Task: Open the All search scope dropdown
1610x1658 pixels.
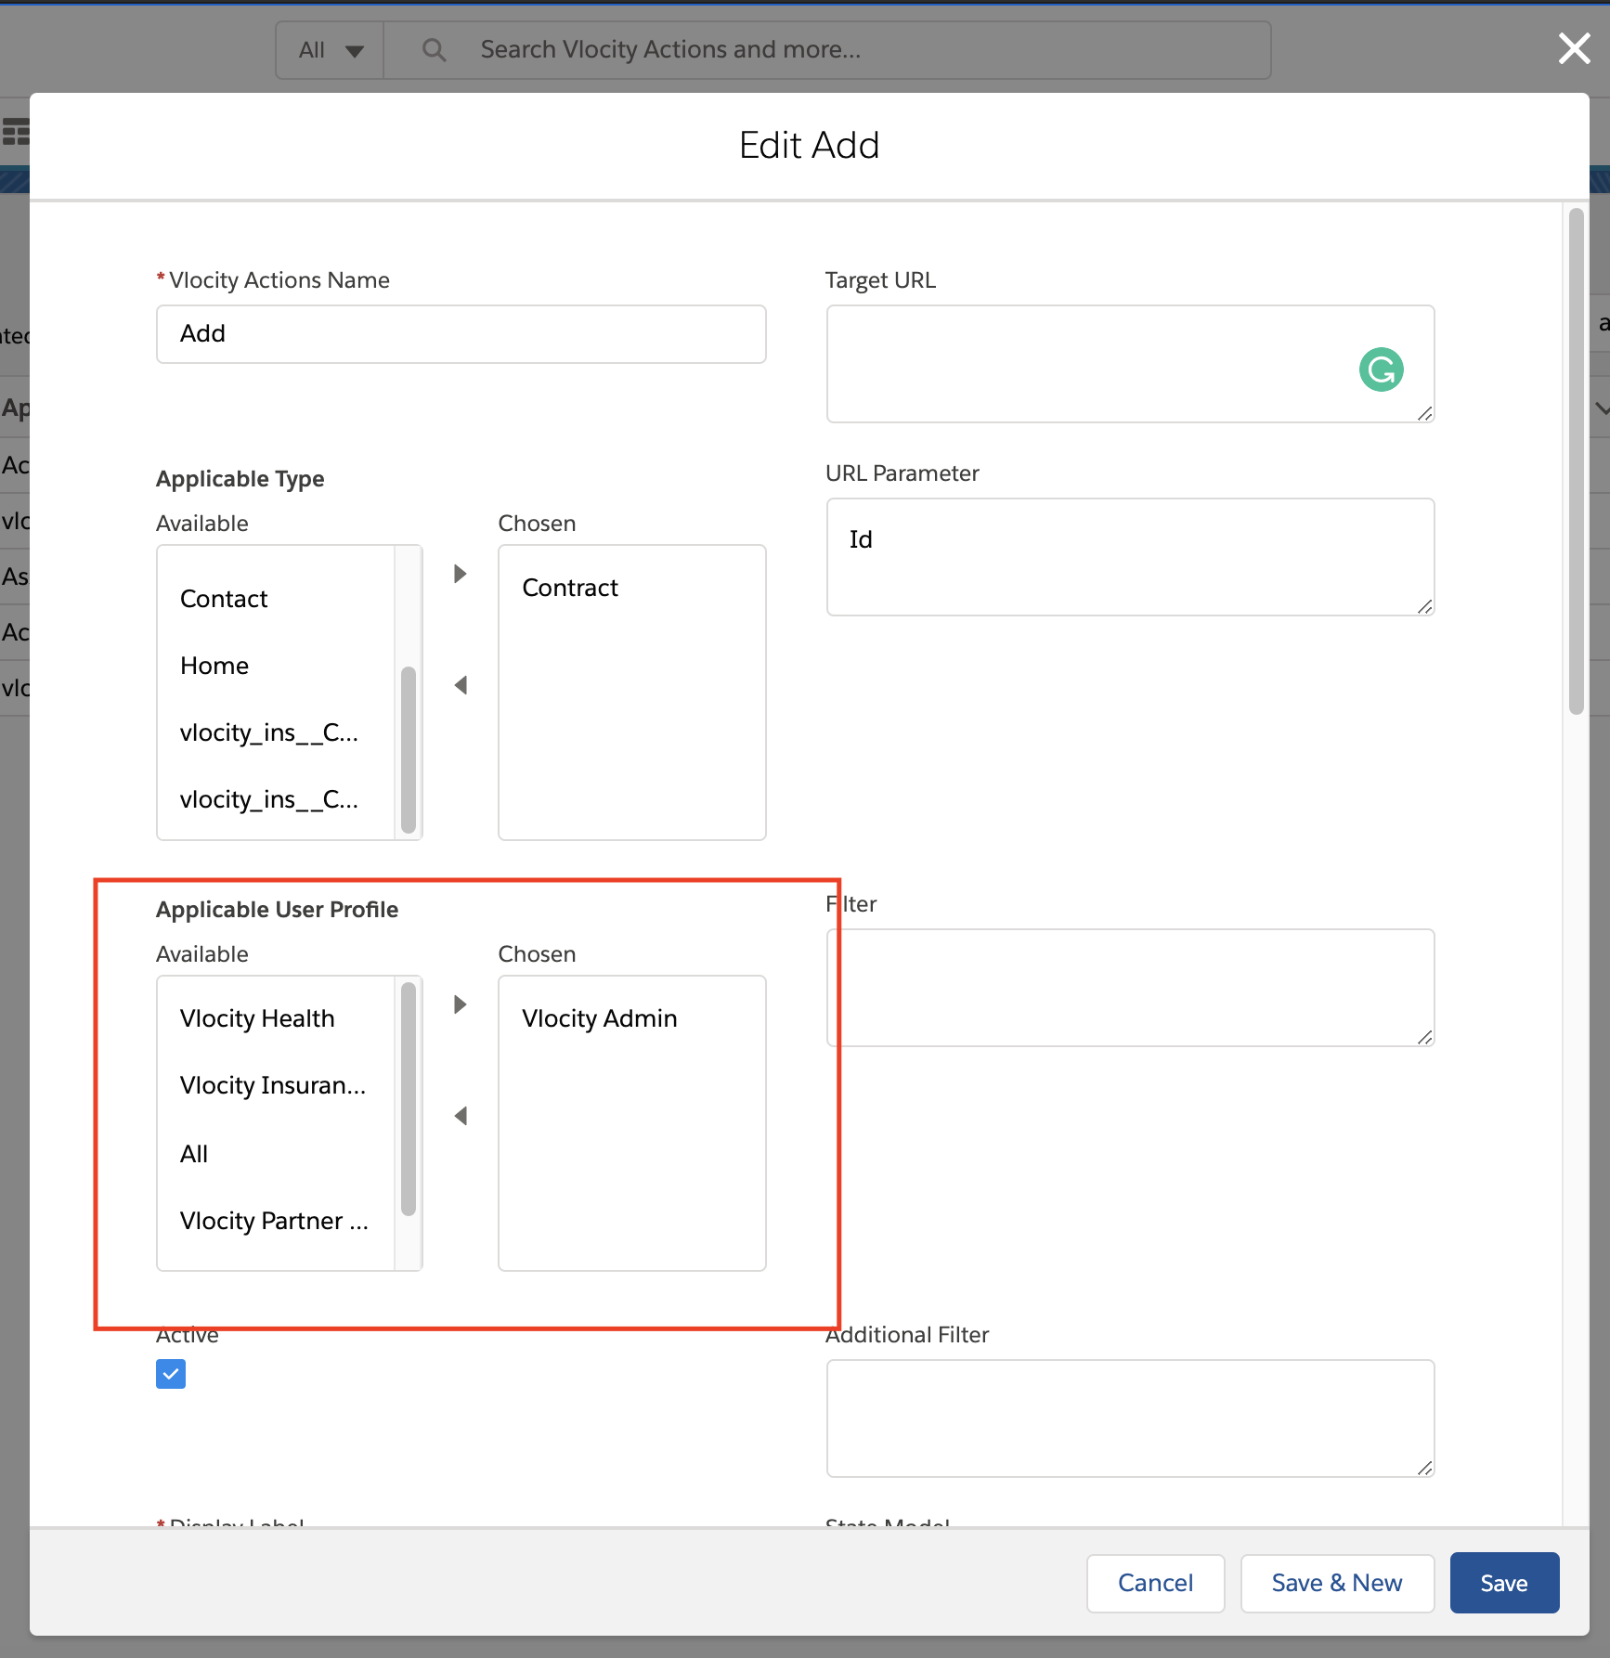Action: (x=331, y=50)
